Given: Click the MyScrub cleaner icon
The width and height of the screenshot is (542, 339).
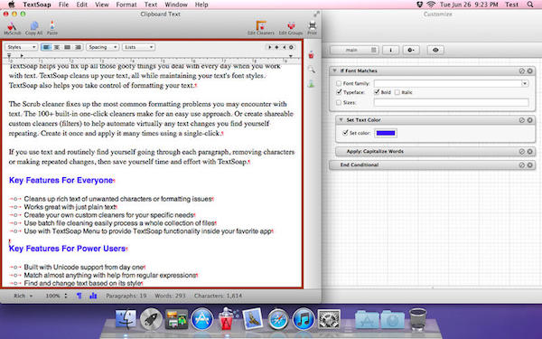Looking at the screenshot, I should (x=12, y=28).
